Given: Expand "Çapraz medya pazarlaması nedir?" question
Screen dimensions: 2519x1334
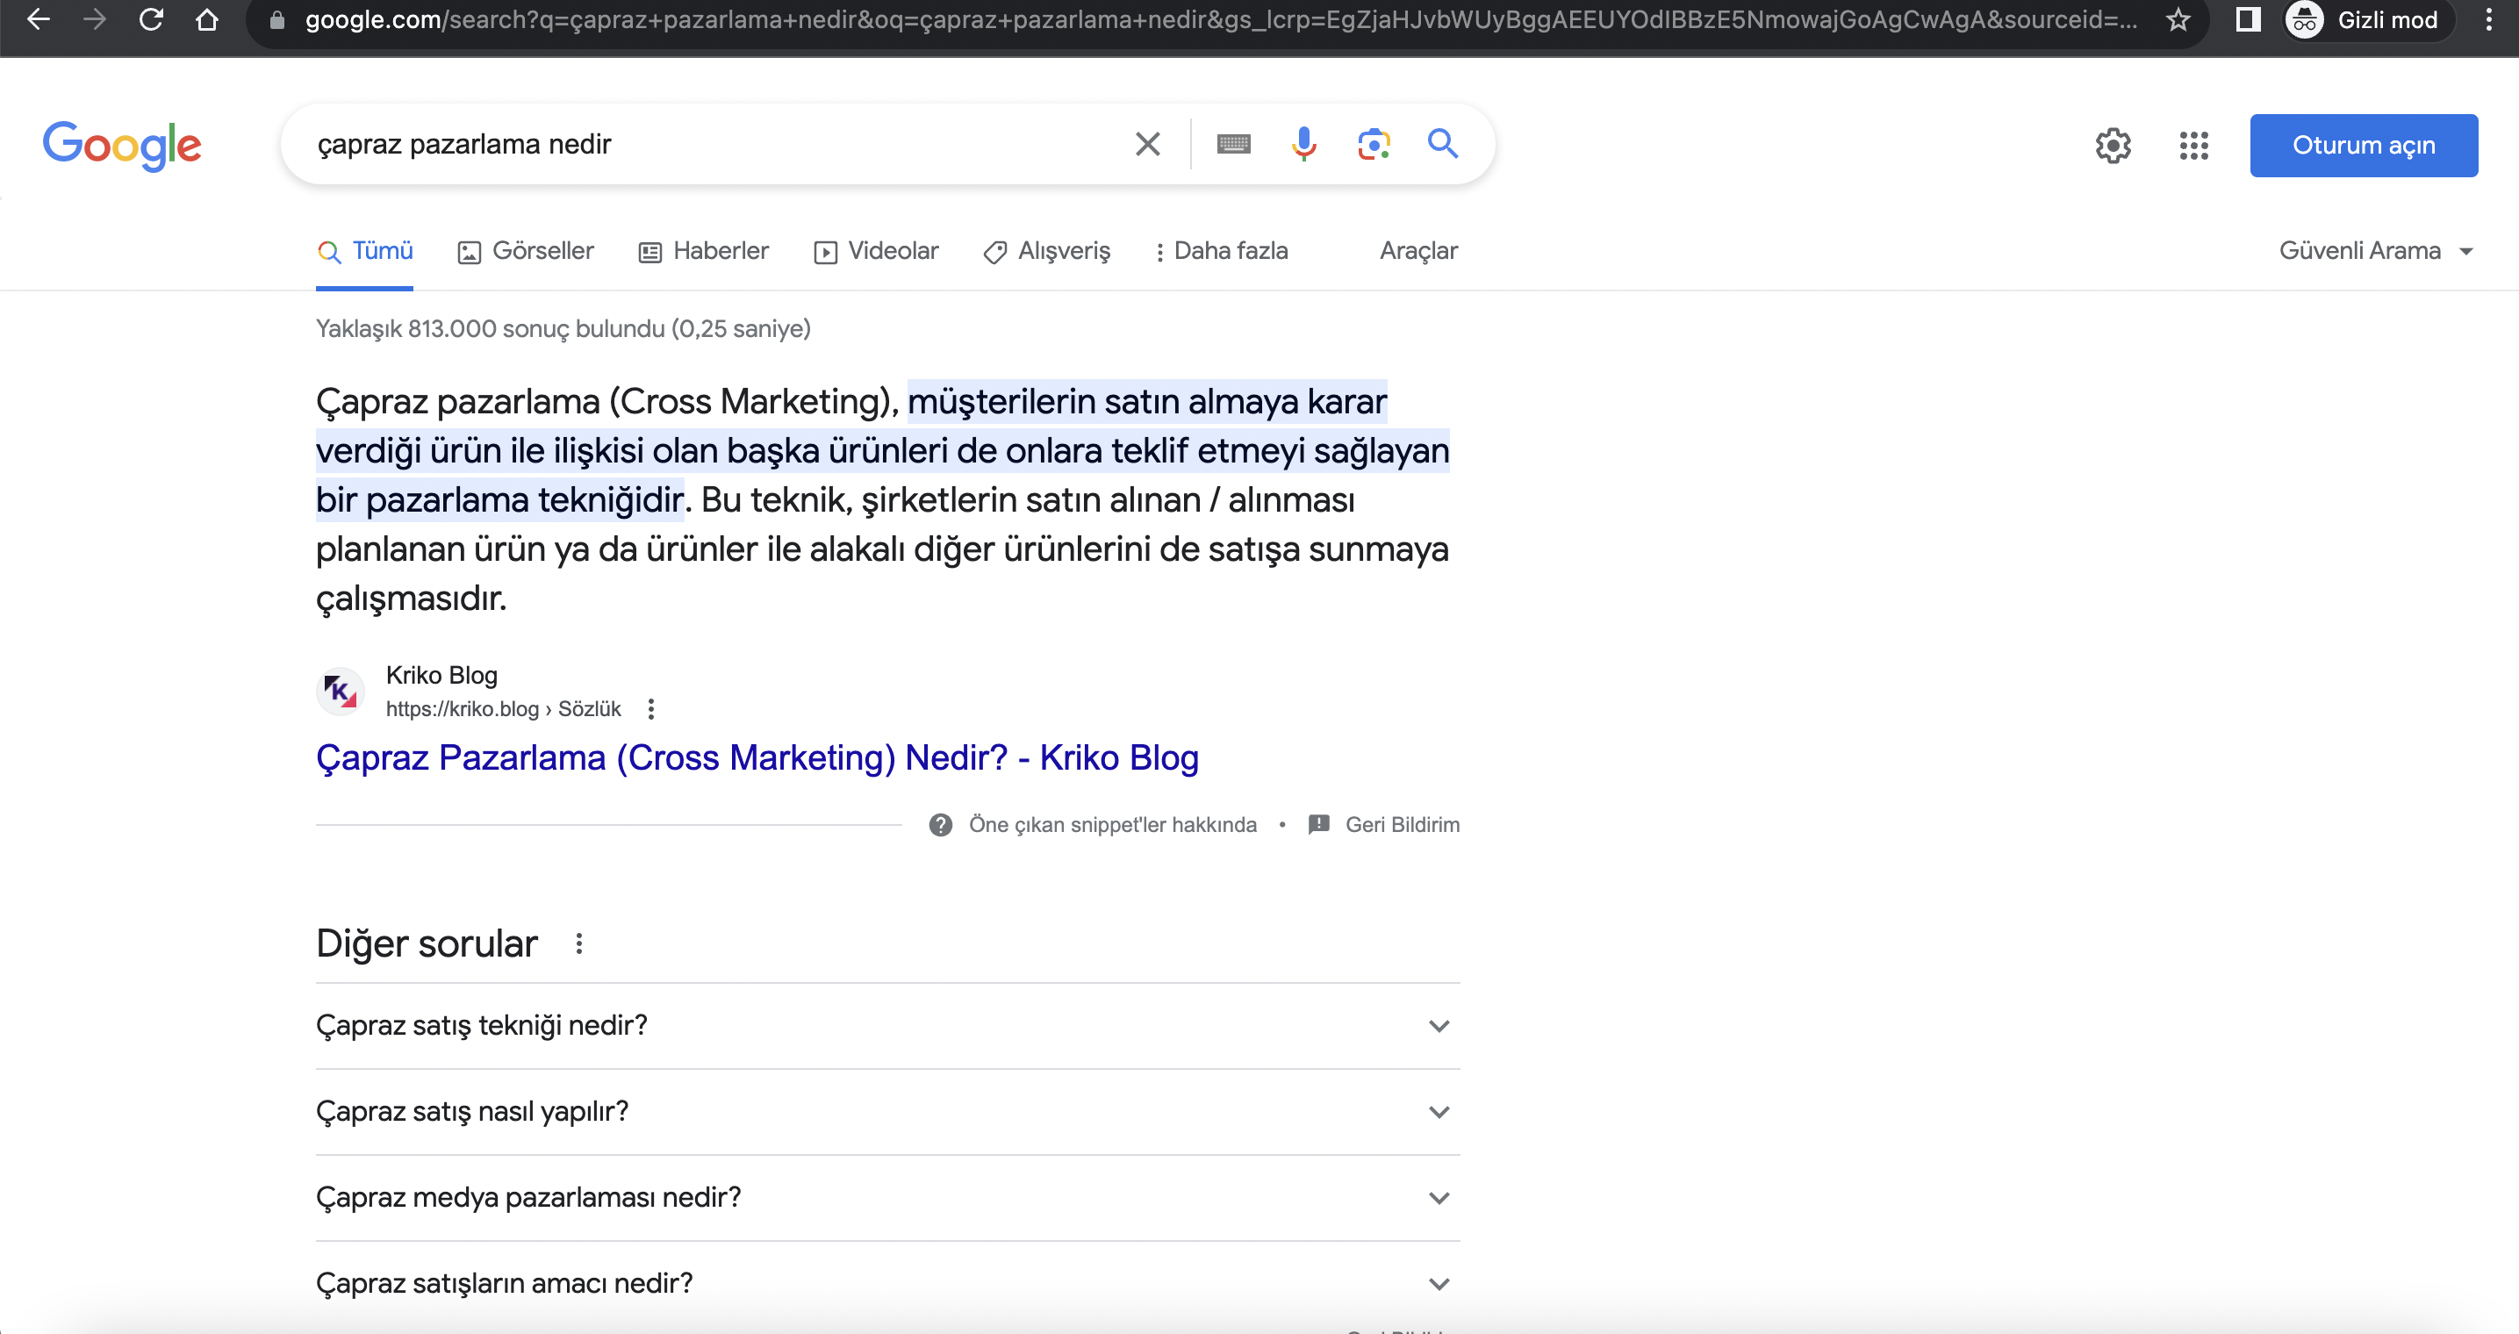Looking at the screenshot, I should 886,1198.
